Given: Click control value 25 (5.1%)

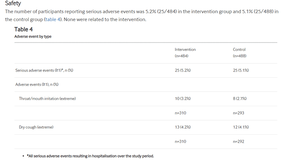Looking at the screenshot, I should coord(241,70).
